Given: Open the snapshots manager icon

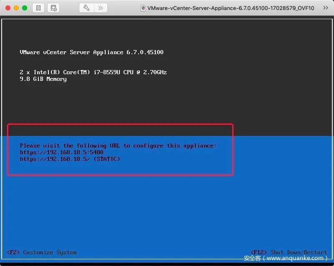Looking at the screenshot, I should 53,8.
